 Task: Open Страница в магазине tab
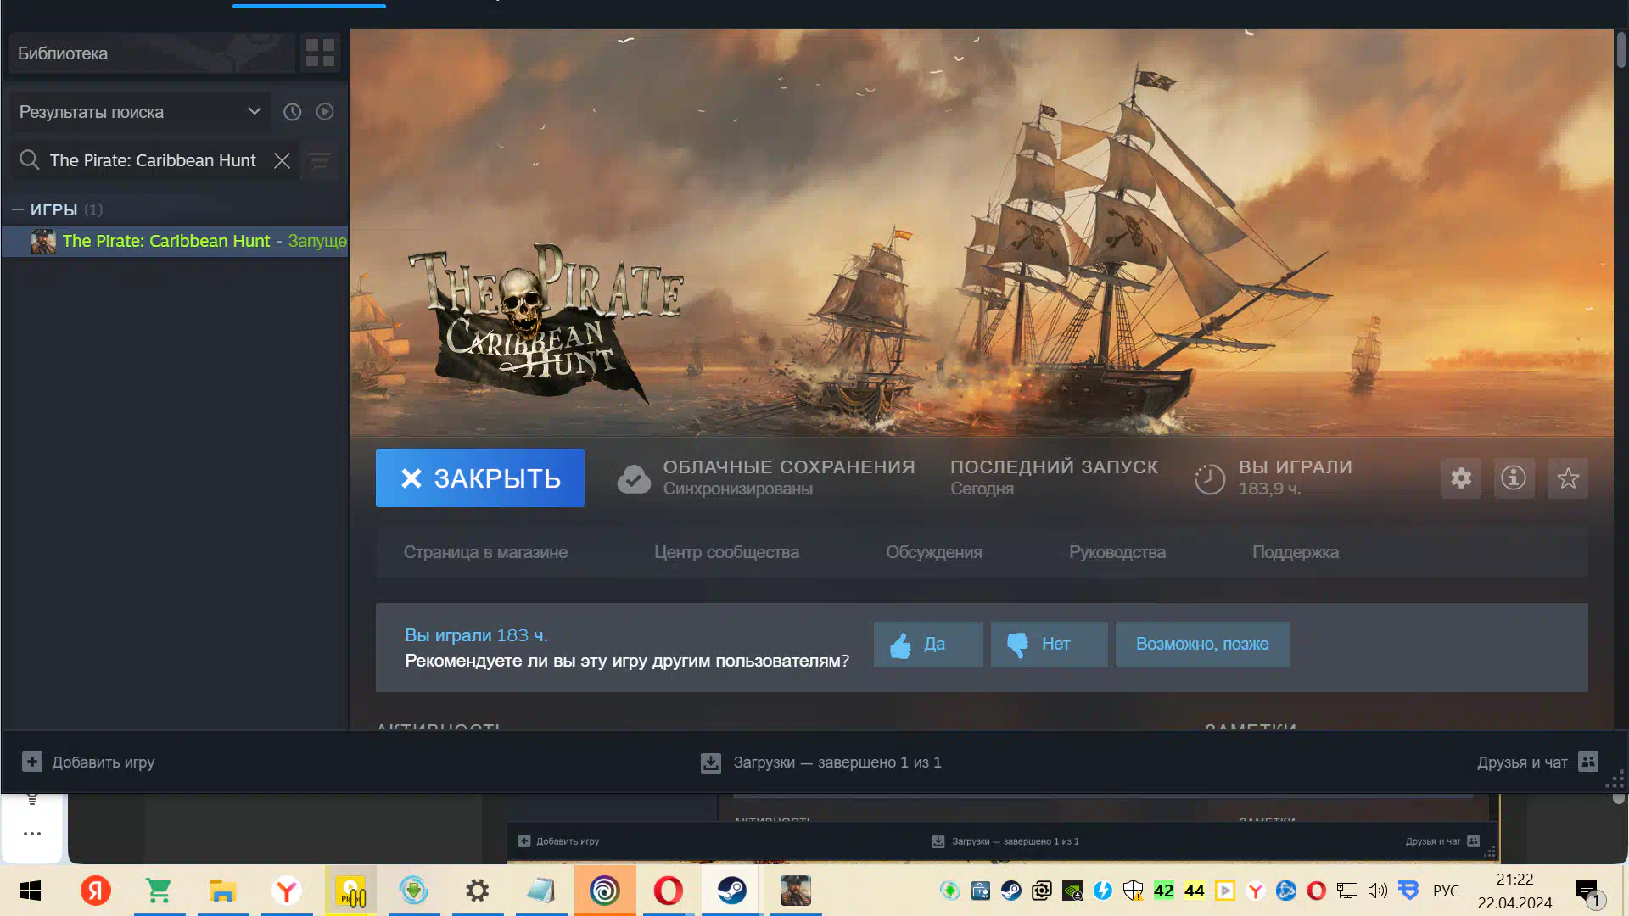point(485,552)
